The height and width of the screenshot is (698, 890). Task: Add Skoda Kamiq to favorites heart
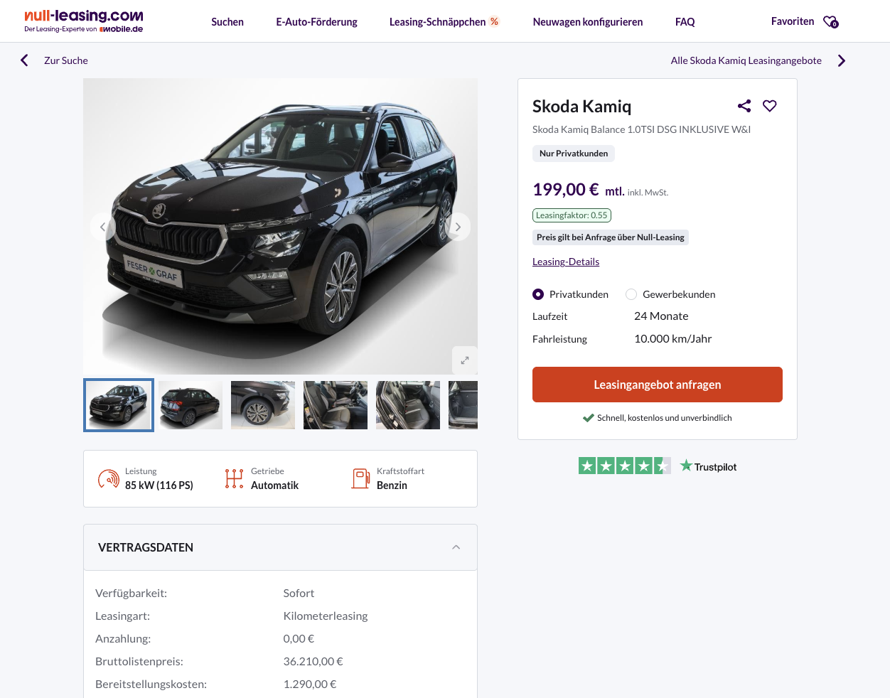pyautogui.click(x=770, y=106)
